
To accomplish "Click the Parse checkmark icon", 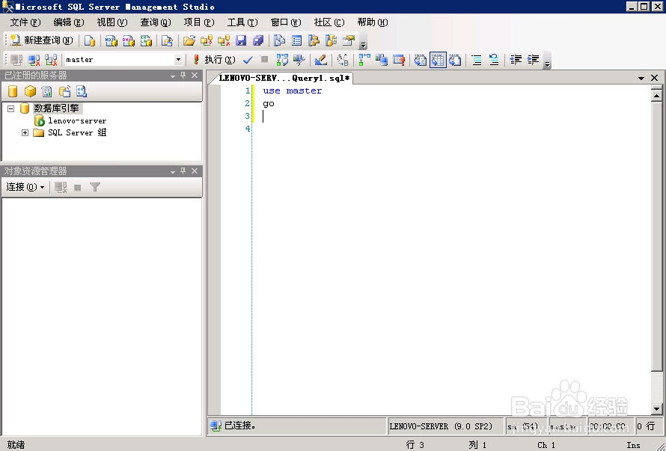I will coord(248,60).
